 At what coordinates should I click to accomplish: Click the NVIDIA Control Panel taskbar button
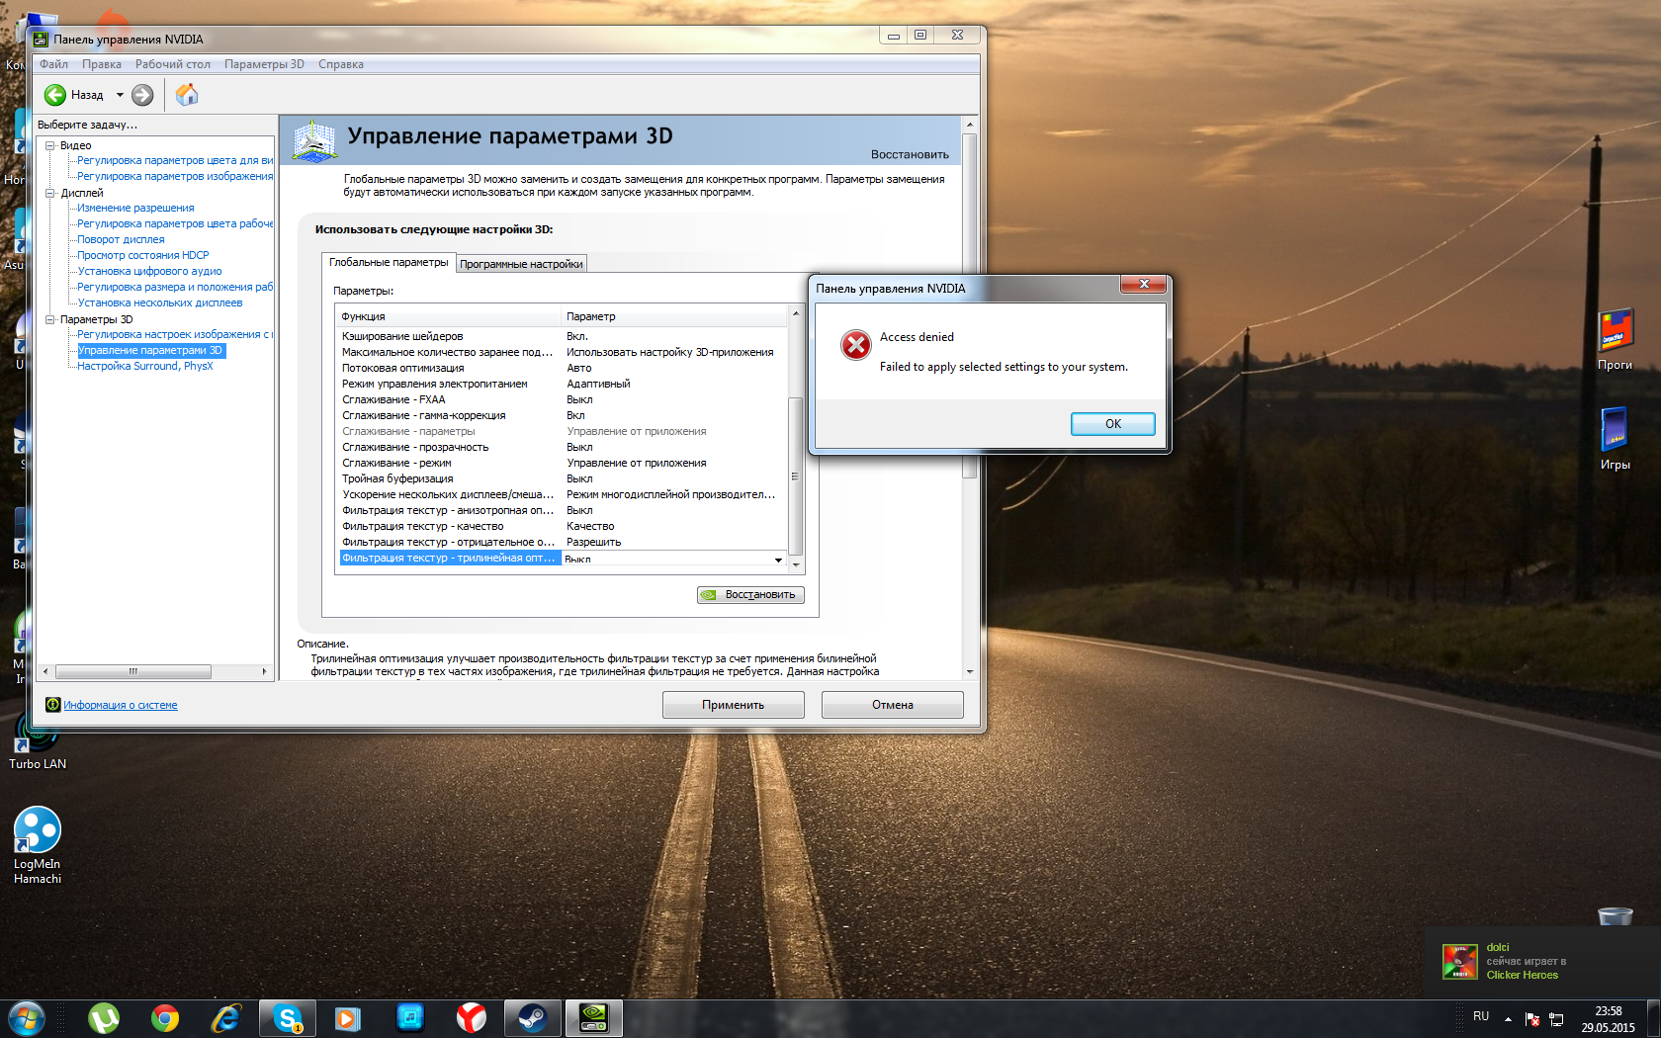coord(594,1018)
